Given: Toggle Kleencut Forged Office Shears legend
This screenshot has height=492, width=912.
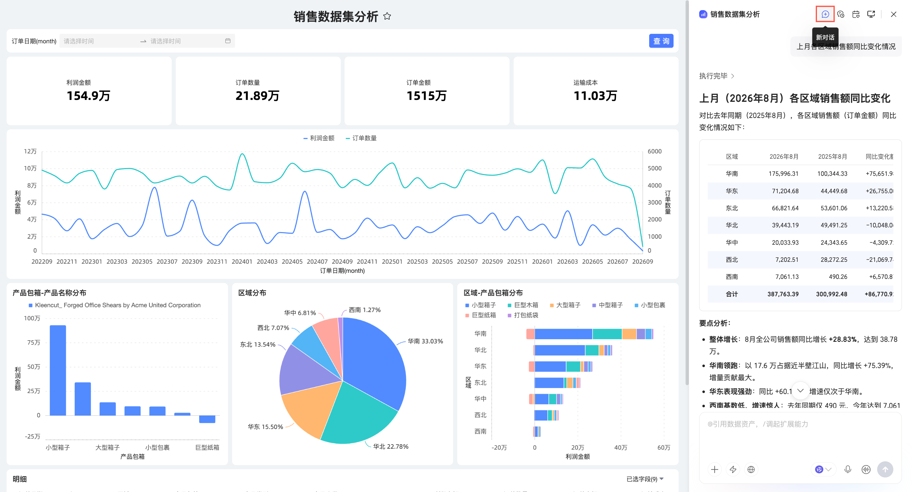Looking at the screenshot, I should (114, 305).
